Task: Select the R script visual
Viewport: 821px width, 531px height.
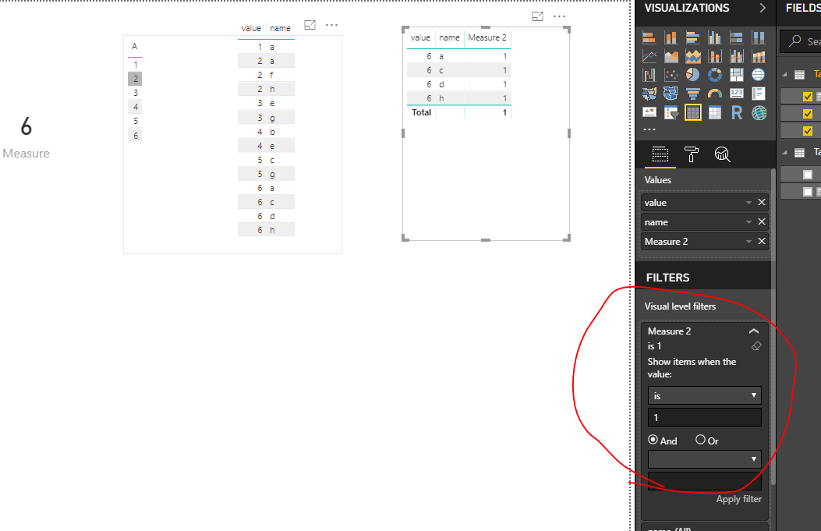Action: pos(736,112)
